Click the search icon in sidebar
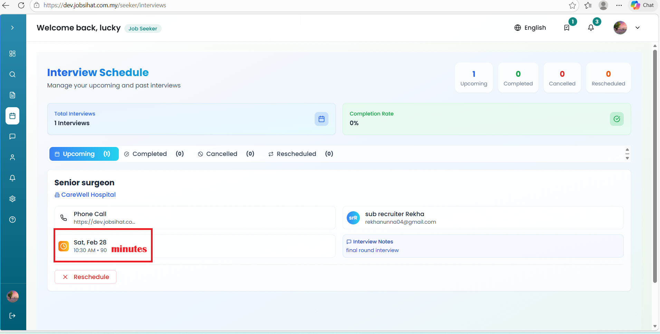Image resolution: width=660 pixels, height=334 pixels. point(12,74)
